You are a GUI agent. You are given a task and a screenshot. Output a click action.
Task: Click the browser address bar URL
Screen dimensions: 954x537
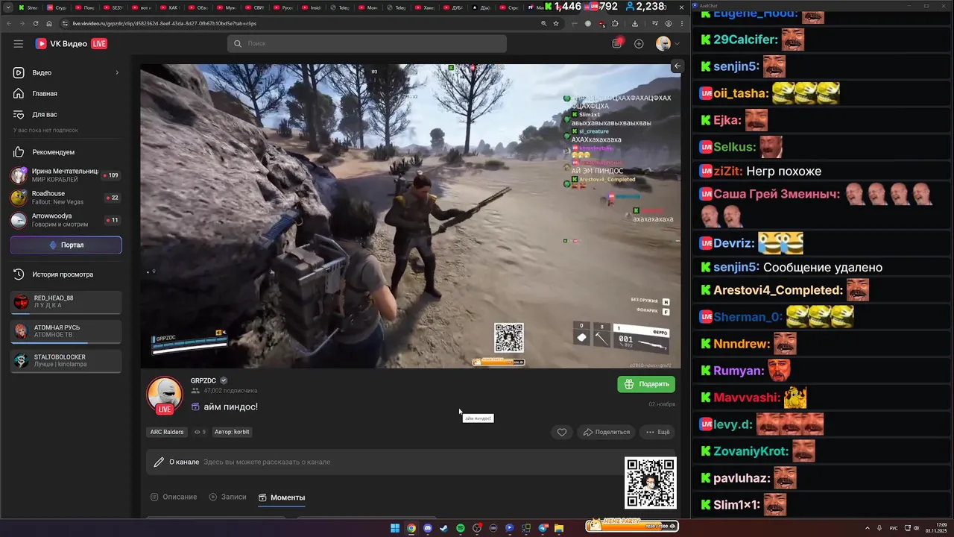point(165,23)
